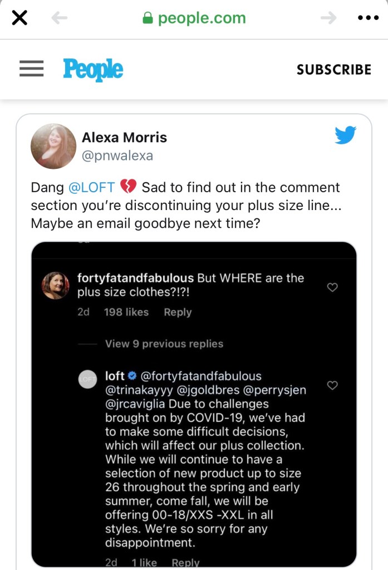Click the Twitter bird icon
The width and height of the screenshot is (388, 570).
(x=345, y=135)
